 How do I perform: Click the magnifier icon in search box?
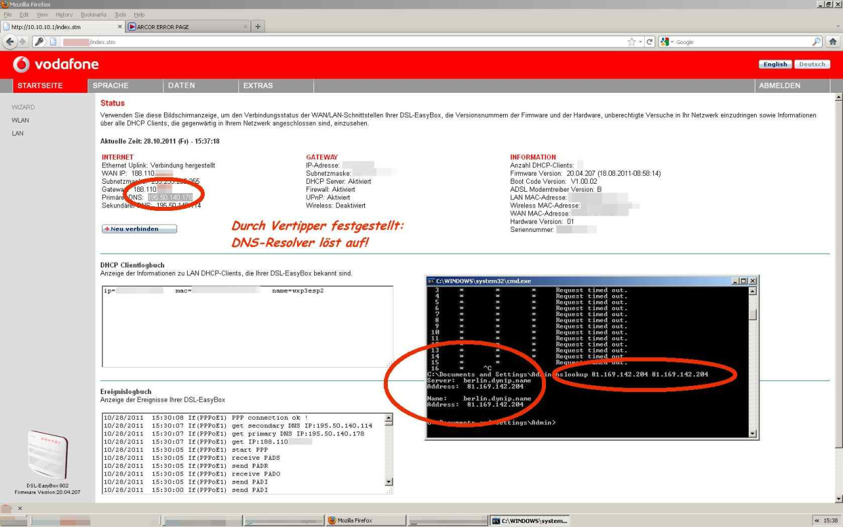(x=817, y=42)
